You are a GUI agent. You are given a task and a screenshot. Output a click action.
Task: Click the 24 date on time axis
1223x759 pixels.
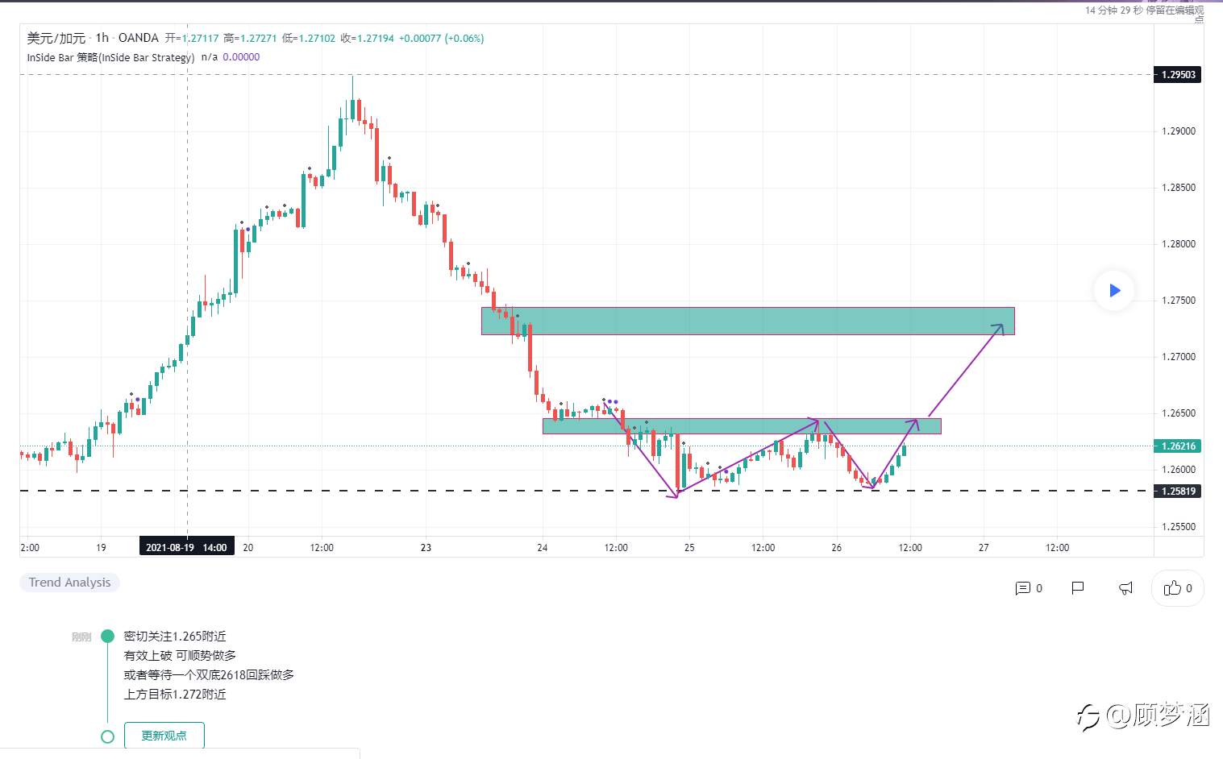point(543,548)
